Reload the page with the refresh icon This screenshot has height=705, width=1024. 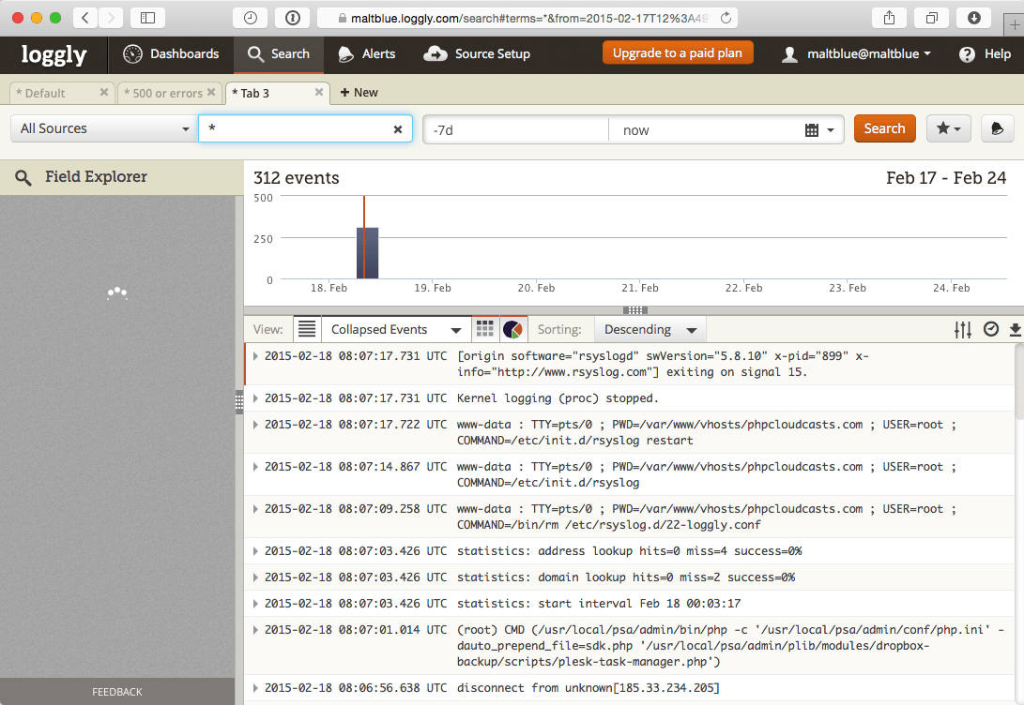pos(726,18)
